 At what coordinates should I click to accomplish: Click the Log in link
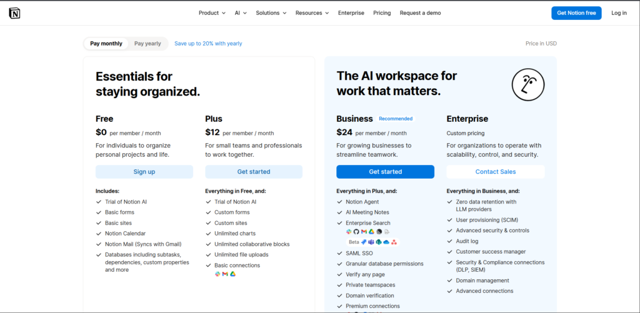tap(619, 13)
